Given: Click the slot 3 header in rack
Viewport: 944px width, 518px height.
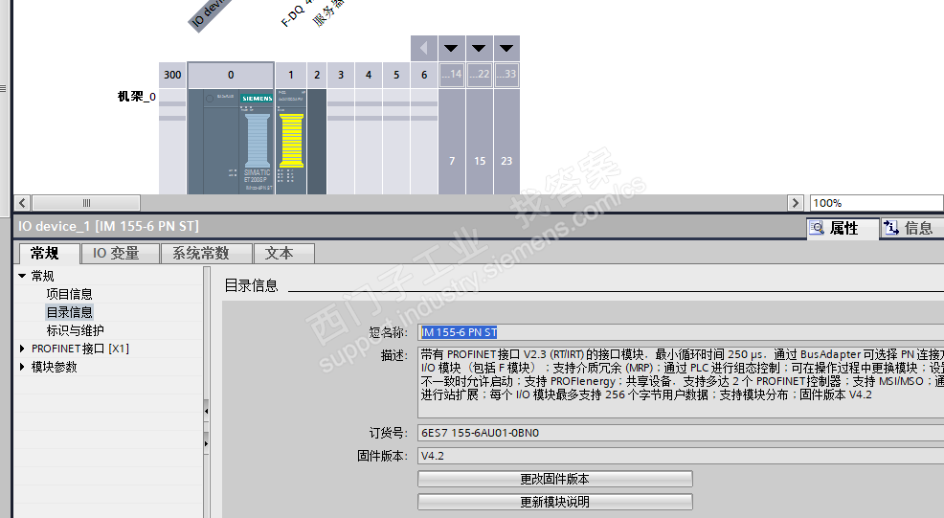Looking at the screenshot, I should click(x=341, y=75).
